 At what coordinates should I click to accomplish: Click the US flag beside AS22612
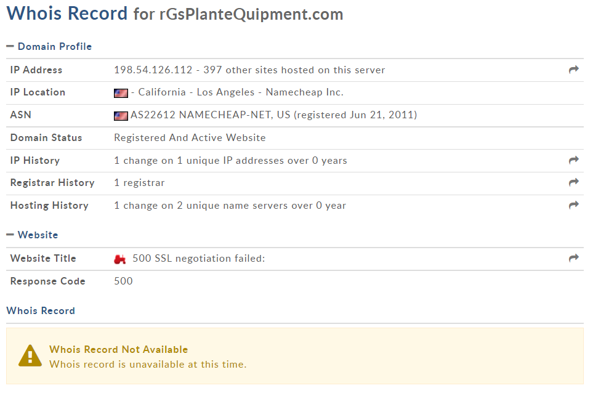(x=121, y=116)
